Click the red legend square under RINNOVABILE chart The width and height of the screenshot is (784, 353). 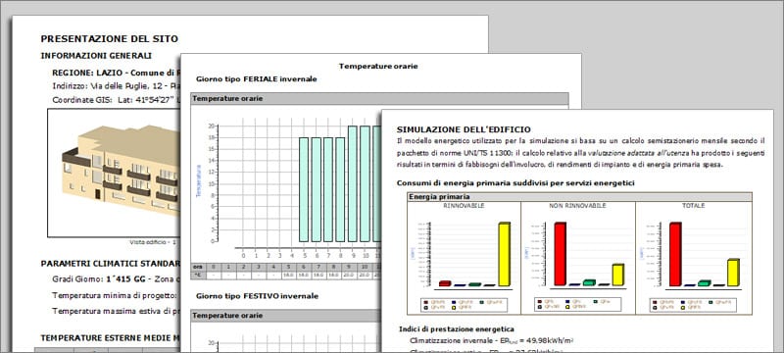426,301
